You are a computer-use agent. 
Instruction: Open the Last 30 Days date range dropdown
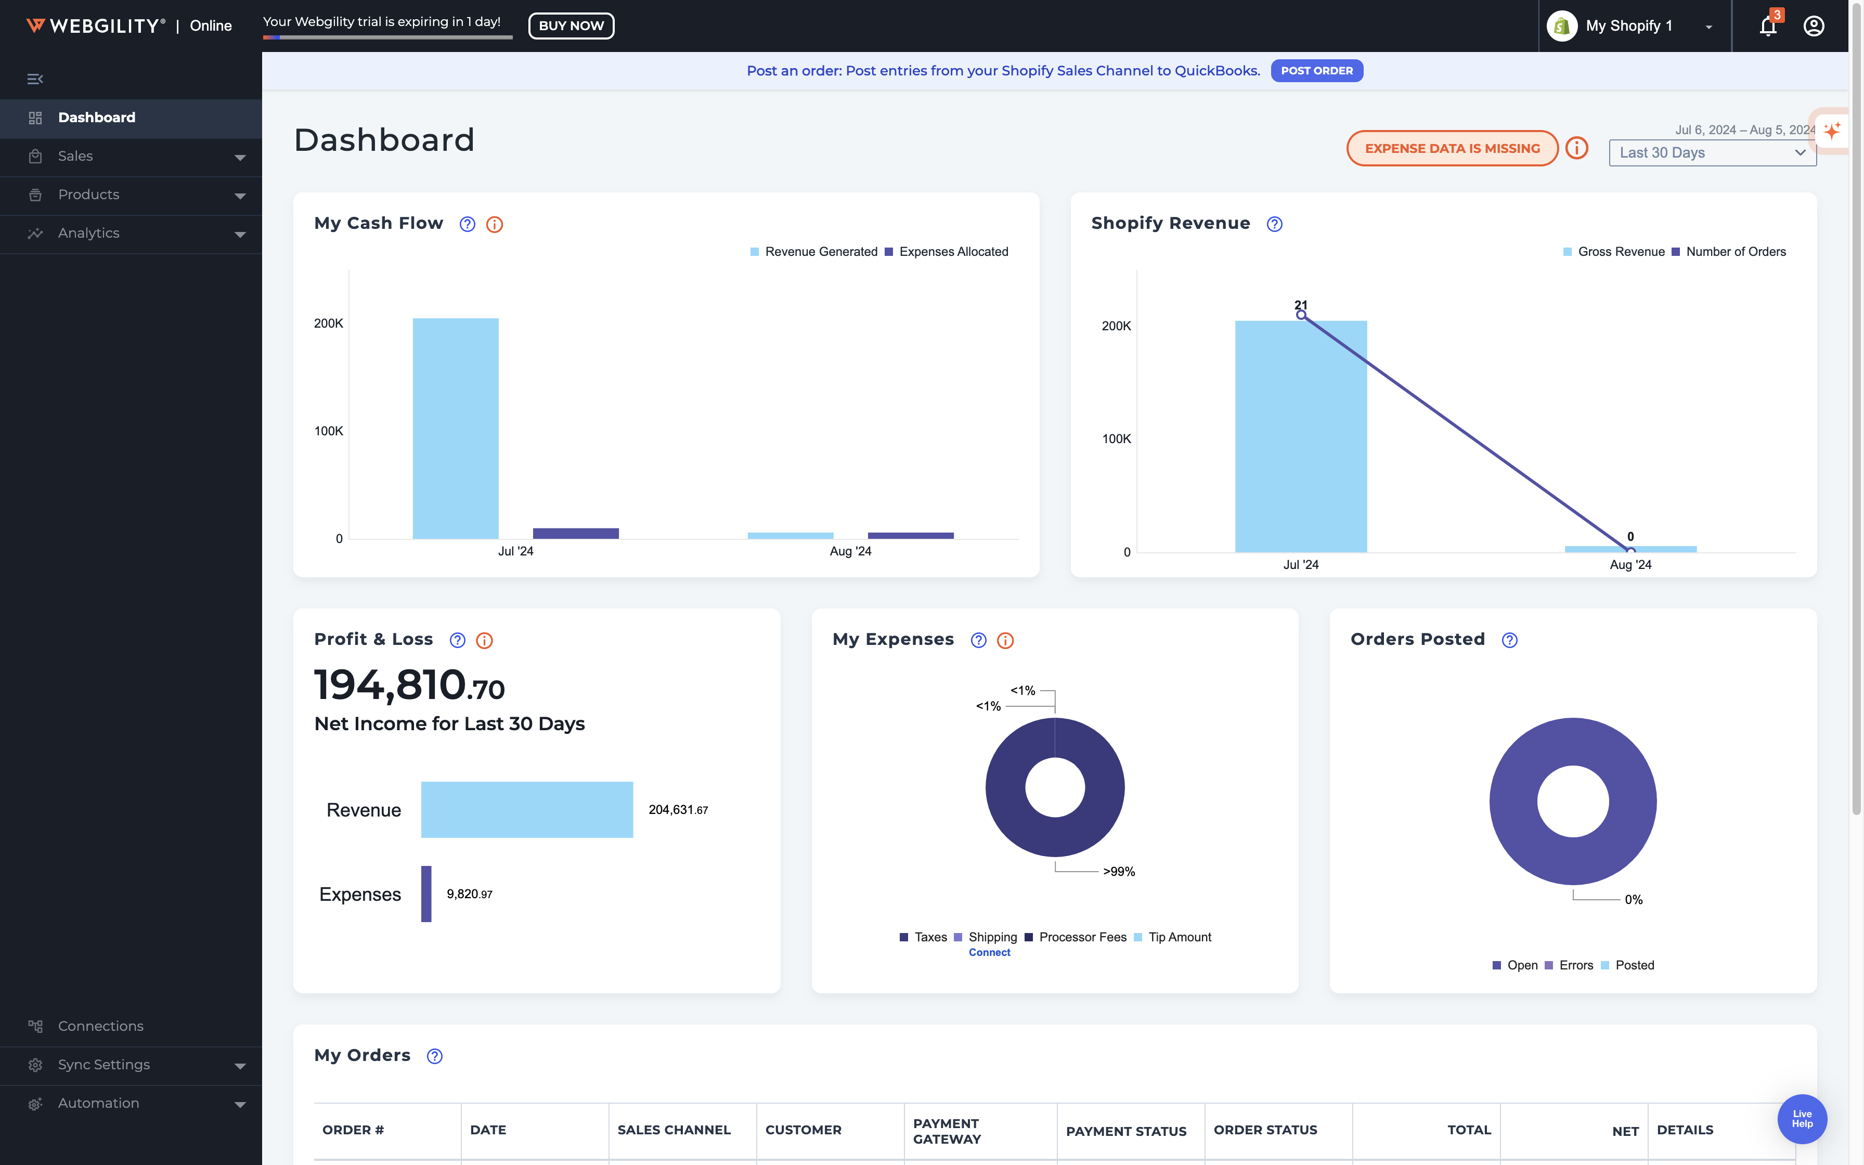click(1712, 152)
